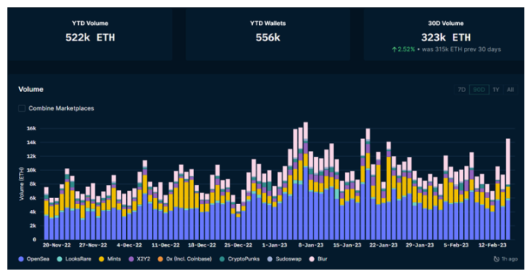Click the YTD Wallets 556k value
Viewport: 531px width, 274px height.
tap(268, 38)
